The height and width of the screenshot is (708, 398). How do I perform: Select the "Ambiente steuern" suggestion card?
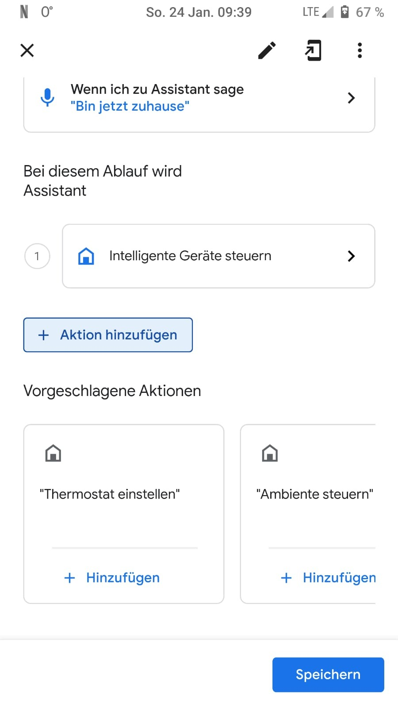[314, 494]
